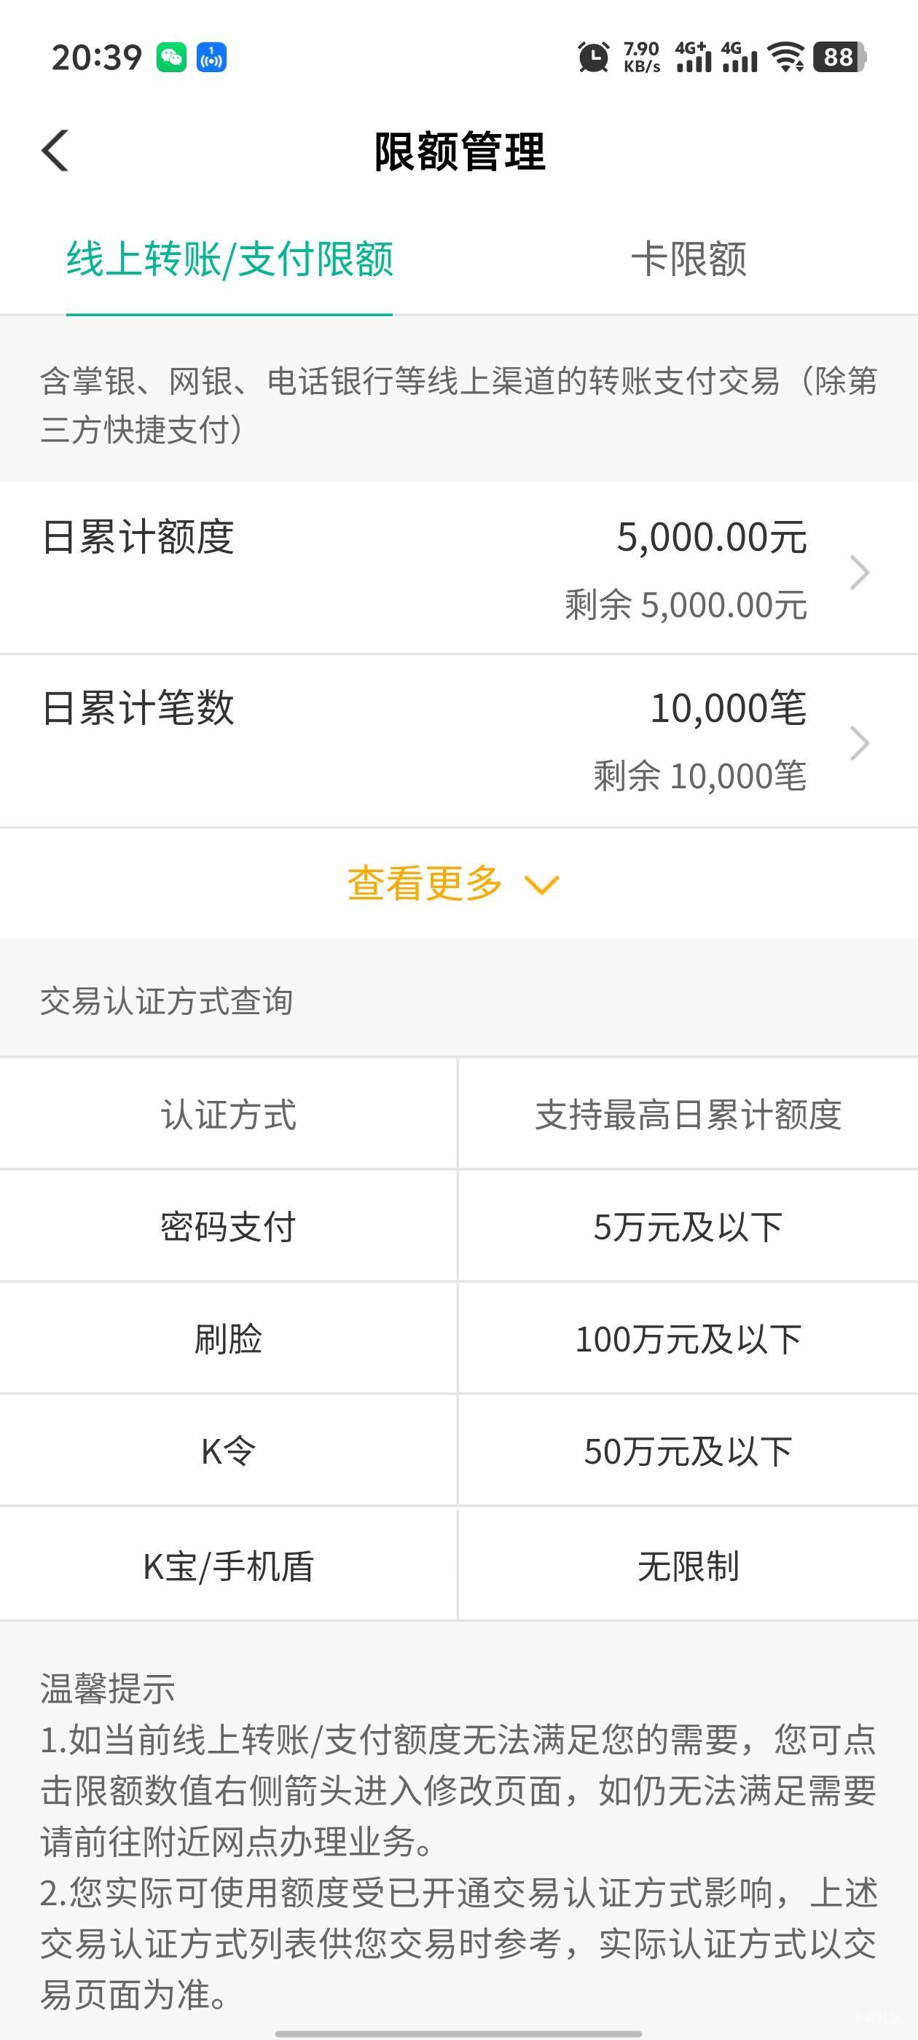Expand the 查看更多 section

[453, 884]
